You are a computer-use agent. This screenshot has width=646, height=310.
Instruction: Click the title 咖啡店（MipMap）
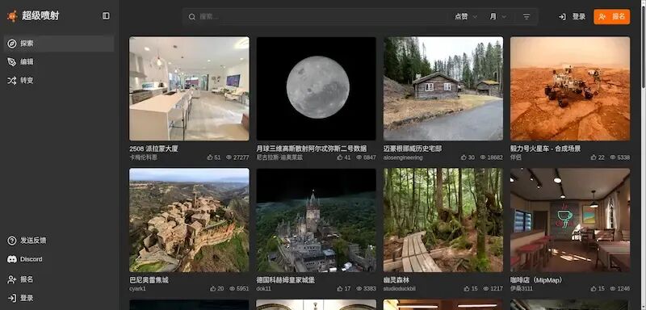(x=537, y=280)
